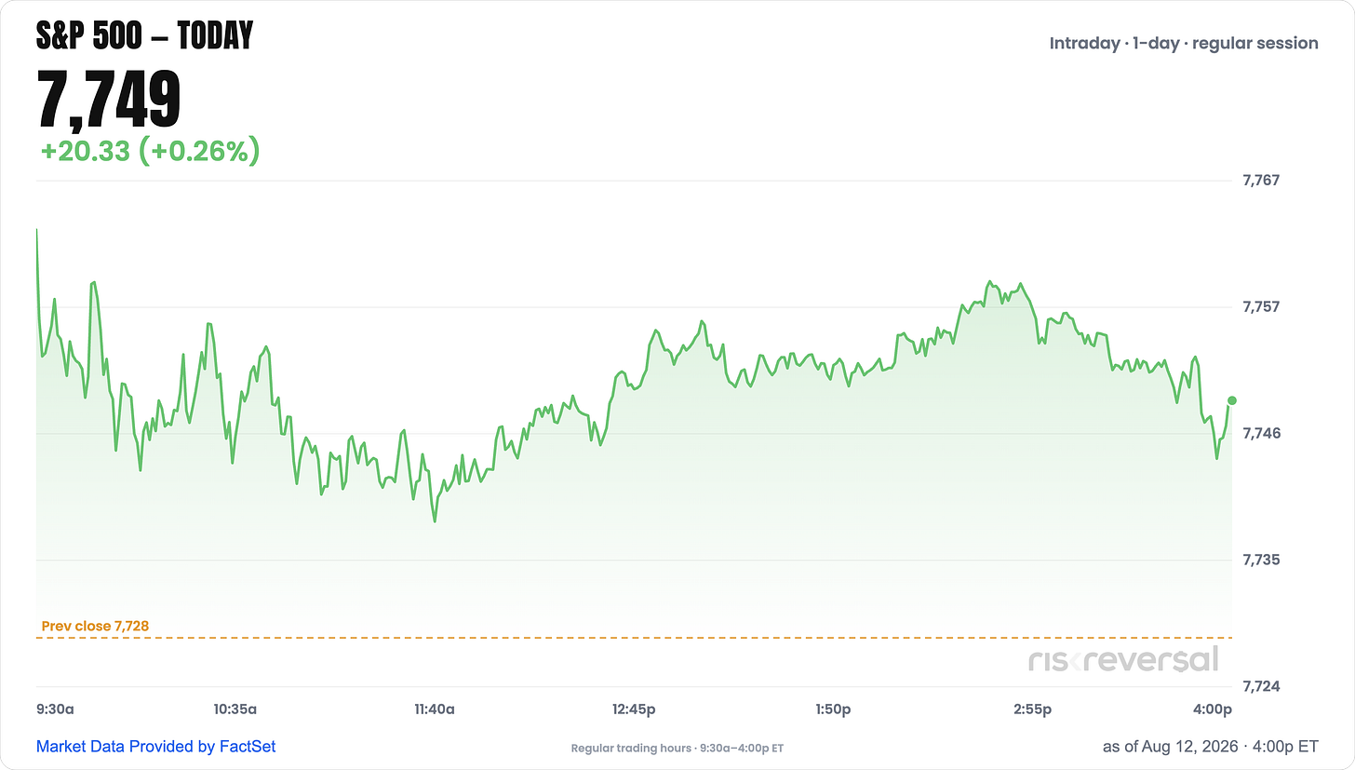Click the Prev close 7,728 label
Image resolution: width=1355 pixels, height=770 pixels.
[95, 626]
